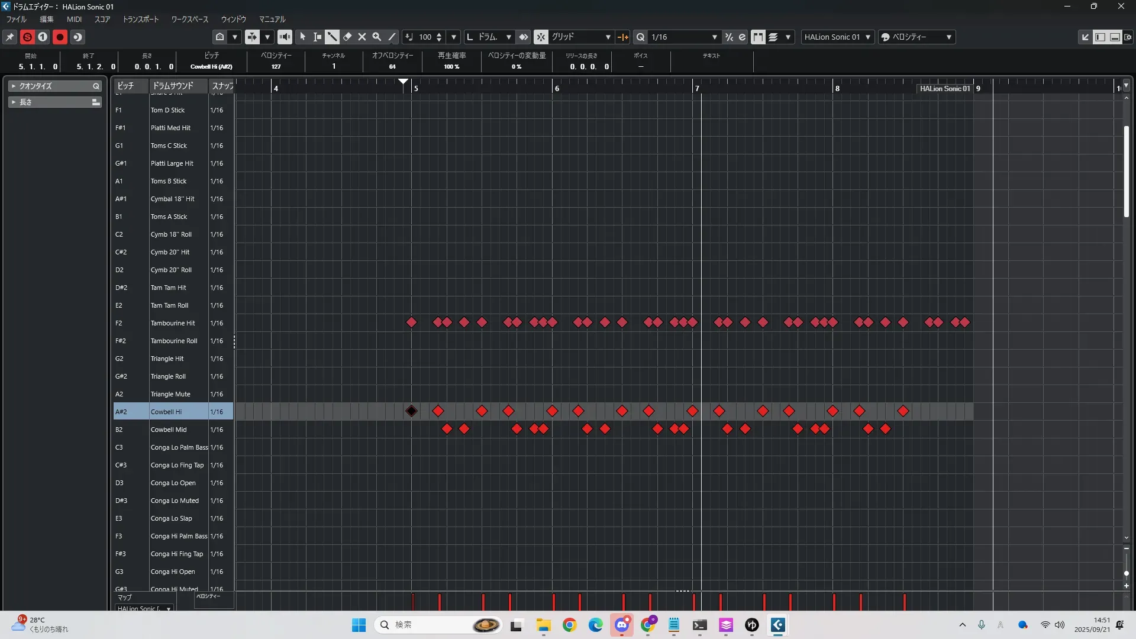The image size is (1136, 639).
Task: Select the Object Selection arrow tool
Action: (x=303, y=37)
